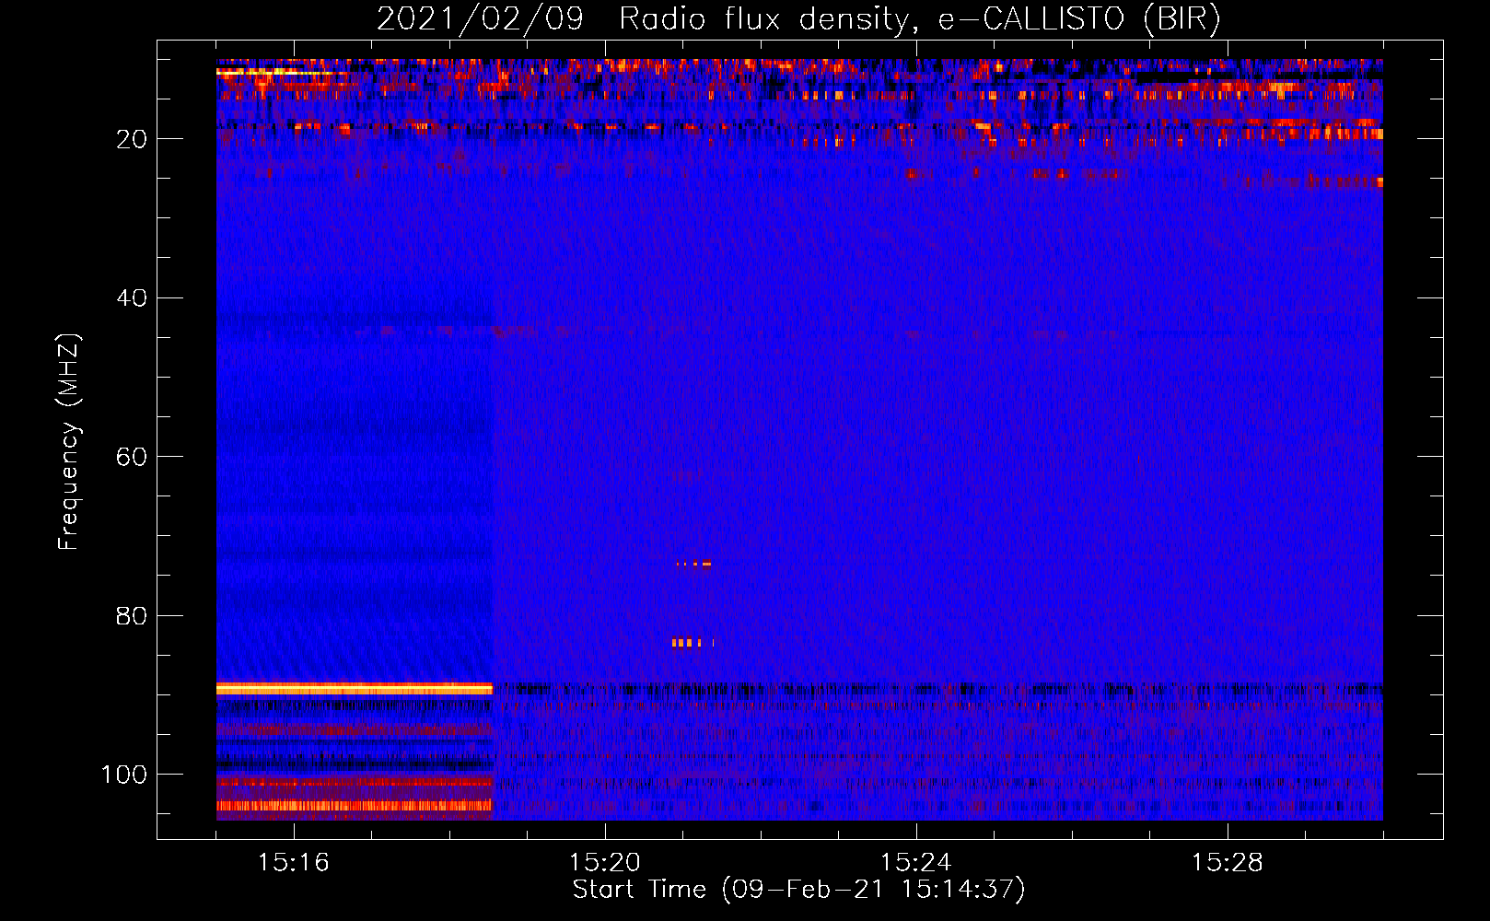Click the 20 MHz frequency tick label
This screenshot has height=921, width=1490.
132,139
